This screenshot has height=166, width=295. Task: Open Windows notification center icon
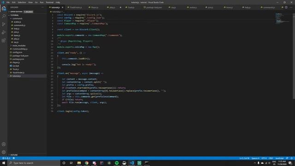click(x=290, y=163)
